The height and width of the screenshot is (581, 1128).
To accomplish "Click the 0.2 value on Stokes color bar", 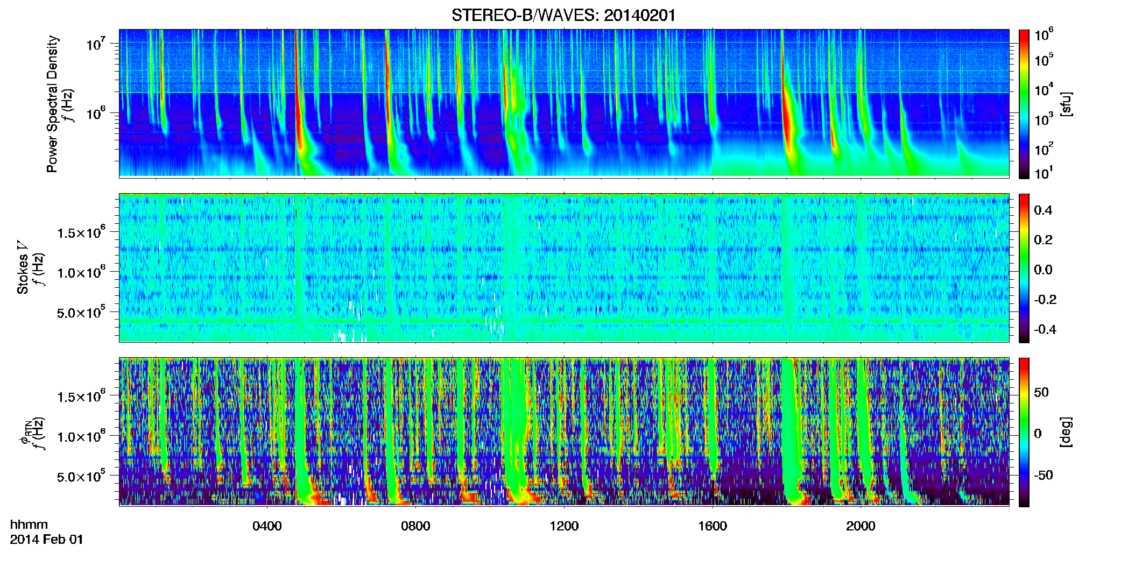I will [x=1043, y=240].
